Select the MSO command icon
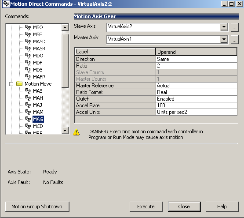The width and height of the screenshot is (244, 218). pyautogui.click(x=28, y=27)
